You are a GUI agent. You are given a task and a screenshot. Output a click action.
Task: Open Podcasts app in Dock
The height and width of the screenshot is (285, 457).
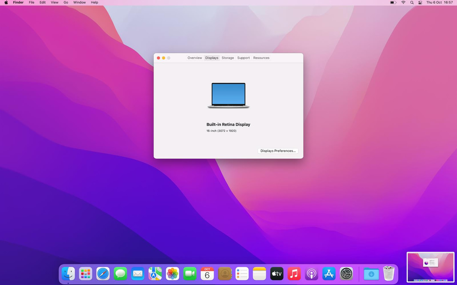pyautogui.click(x=312, y=273)
